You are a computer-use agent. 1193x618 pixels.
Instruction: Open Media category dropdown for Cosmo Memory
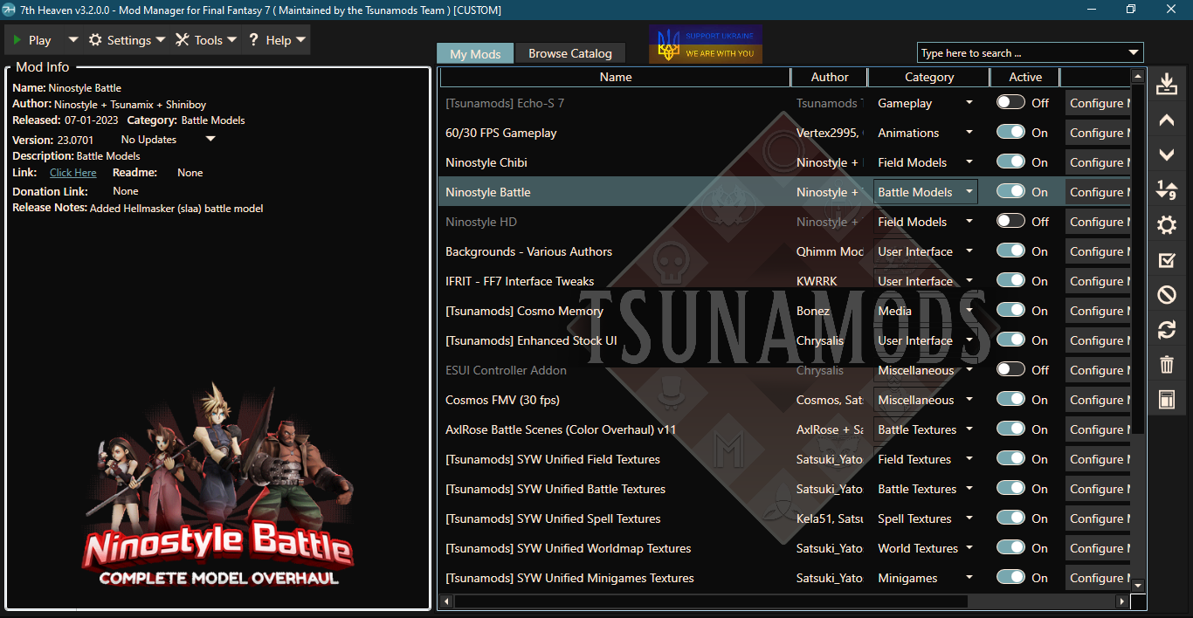[969, 311]
